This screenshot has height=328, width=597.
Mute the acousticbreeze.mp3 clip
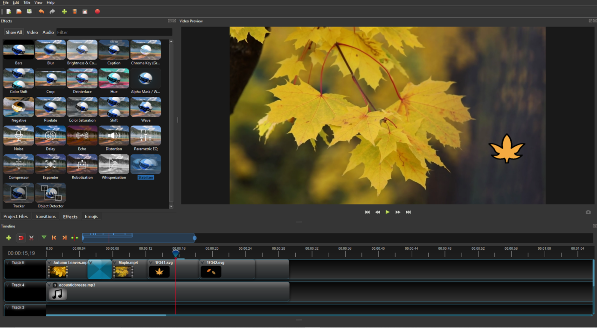pyautogui.click(x=55, y=285)
